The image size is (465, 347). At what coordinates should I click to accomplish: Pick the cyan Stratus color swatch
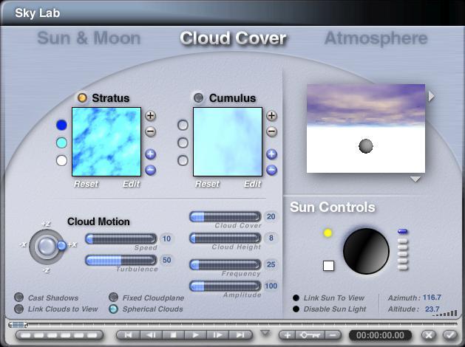point(61,142)
